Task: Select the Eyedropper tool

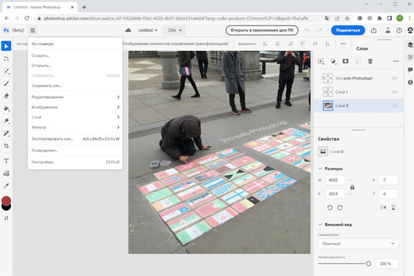Action: coord(6,185)
